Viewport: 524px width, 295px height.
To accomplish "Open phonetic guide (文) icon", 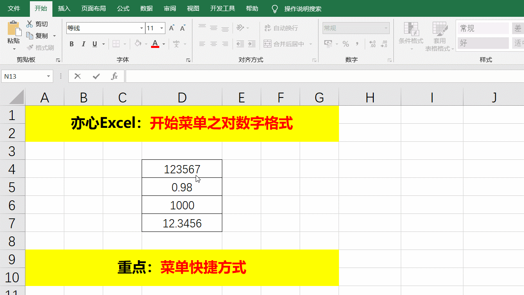I will pyautogui.click(x=176, y=44).
